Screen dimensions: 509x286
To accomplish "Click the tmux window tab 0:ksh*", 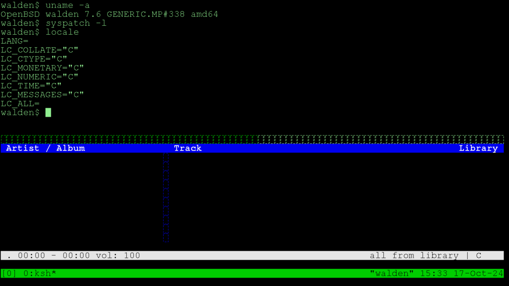I will point(40,273).
